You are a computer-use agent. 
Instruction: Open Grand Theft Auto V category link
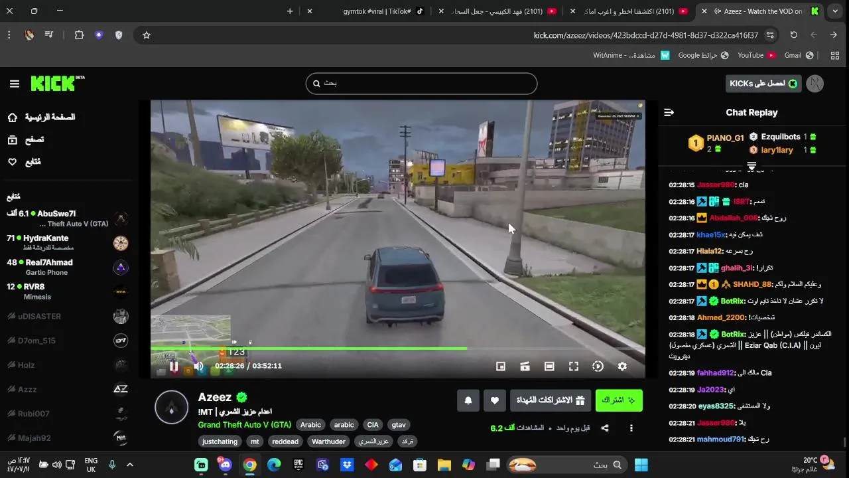[244, 425]
